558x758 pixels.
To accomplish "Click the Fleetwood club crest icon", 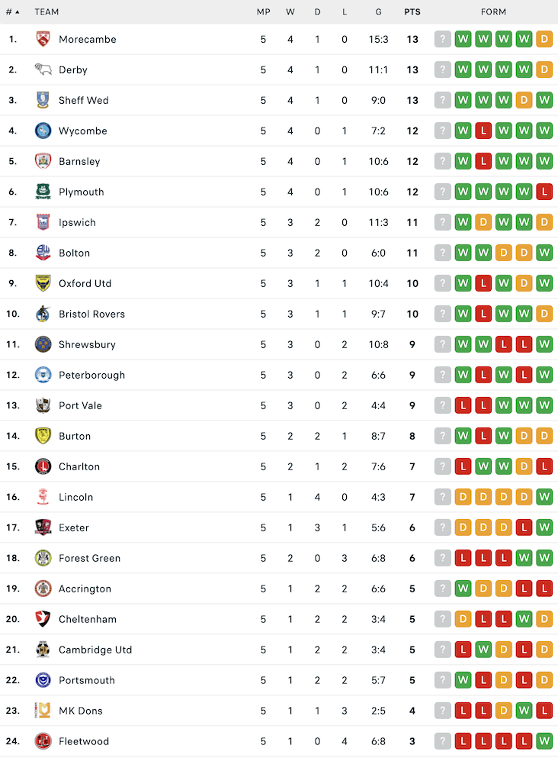I will [x=43, y=740].
